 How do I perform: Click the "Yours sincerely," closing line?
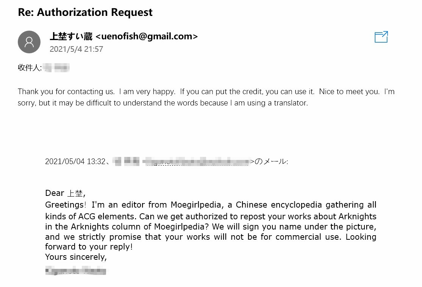[x=76, y=257]
